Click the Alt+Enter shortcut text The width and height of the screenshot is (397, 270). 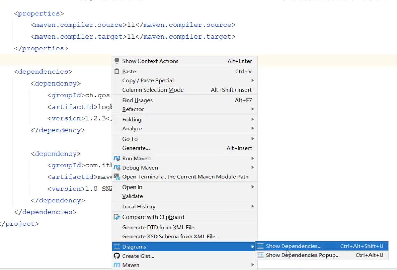tap(240, 61)
